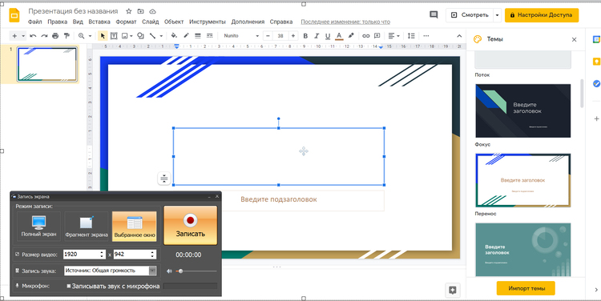
Task: Click the star to favorite presentation
Action: [129, 11]
